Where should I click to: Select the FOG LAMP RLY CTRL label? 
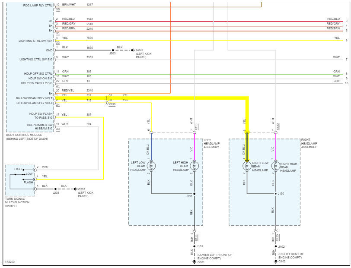tap(38, 5)
